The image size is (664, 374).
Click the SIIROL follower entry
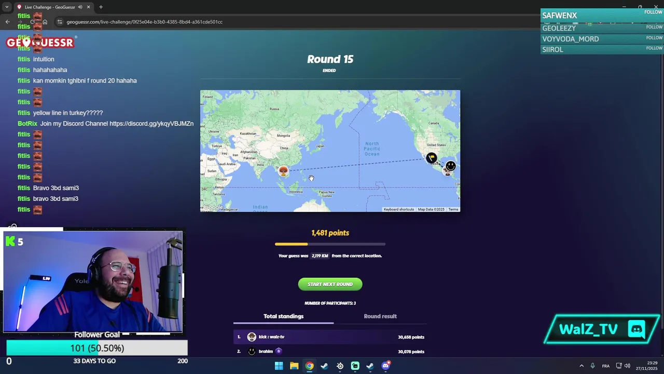[602, 49]
